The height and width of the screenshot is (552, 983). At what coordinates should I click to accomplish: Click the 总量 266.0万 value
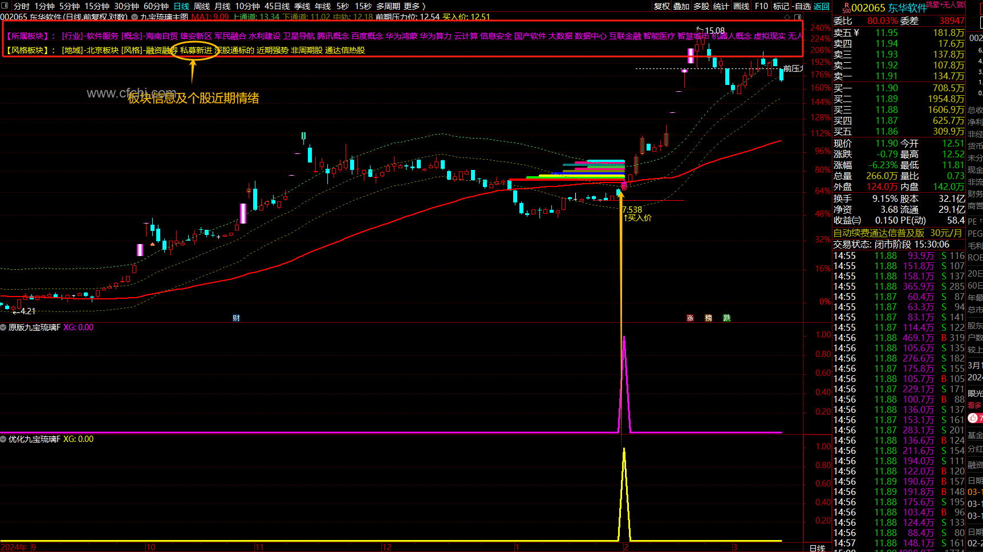click(x=883, y=176)
